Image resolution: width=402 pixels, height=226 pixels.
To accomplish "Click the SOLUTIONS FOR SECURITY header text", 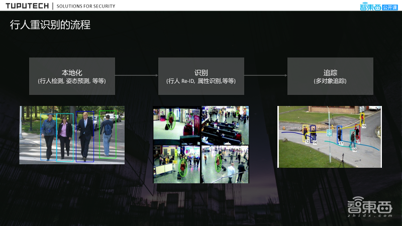I will [86, 7].
